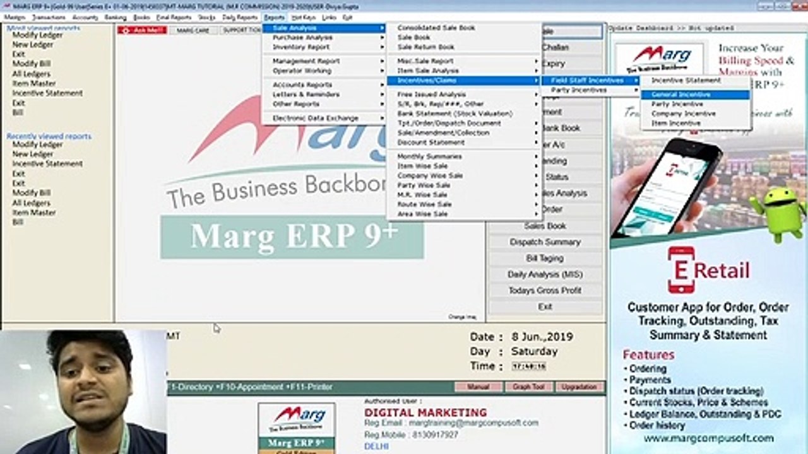Open the Transactions menu
The height and width of the screenshot is (454, 808).
pyautogui.click(x=49, y=18)
